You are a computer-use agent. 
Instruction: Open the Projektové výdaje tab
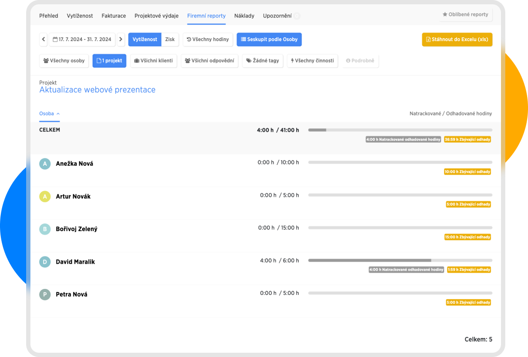pyautogui.click(x=156, y=16)
